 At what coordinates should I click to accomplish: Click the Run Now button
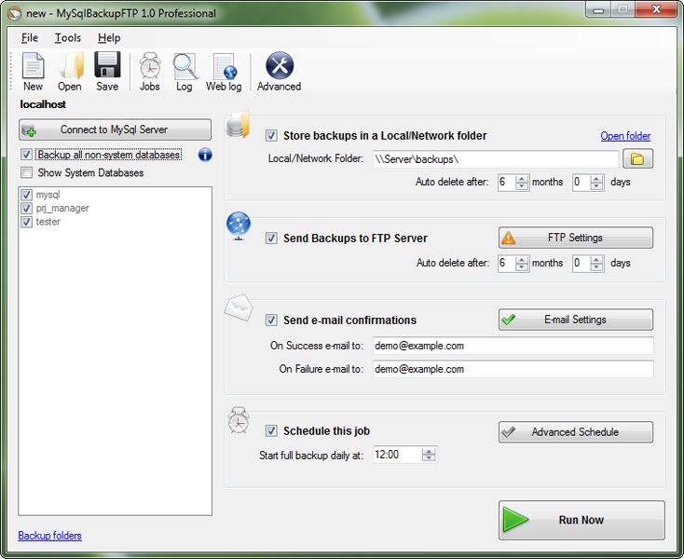click(x=581, y=520)
